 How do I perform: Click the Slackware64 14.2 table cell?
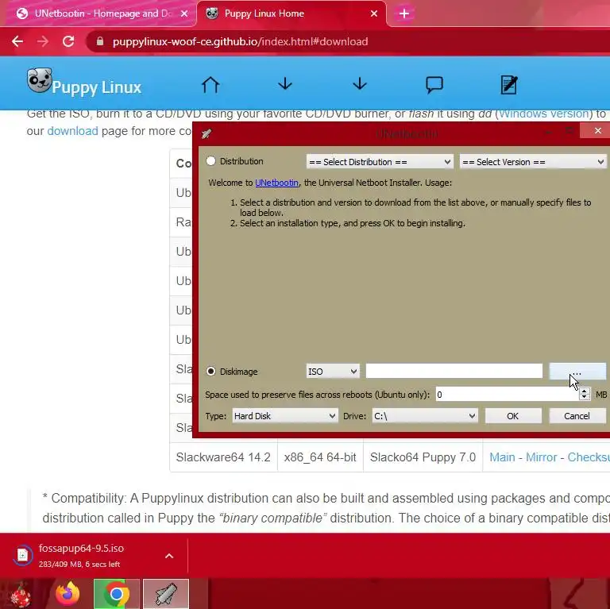pyautogui.click(x=223, y=457)
